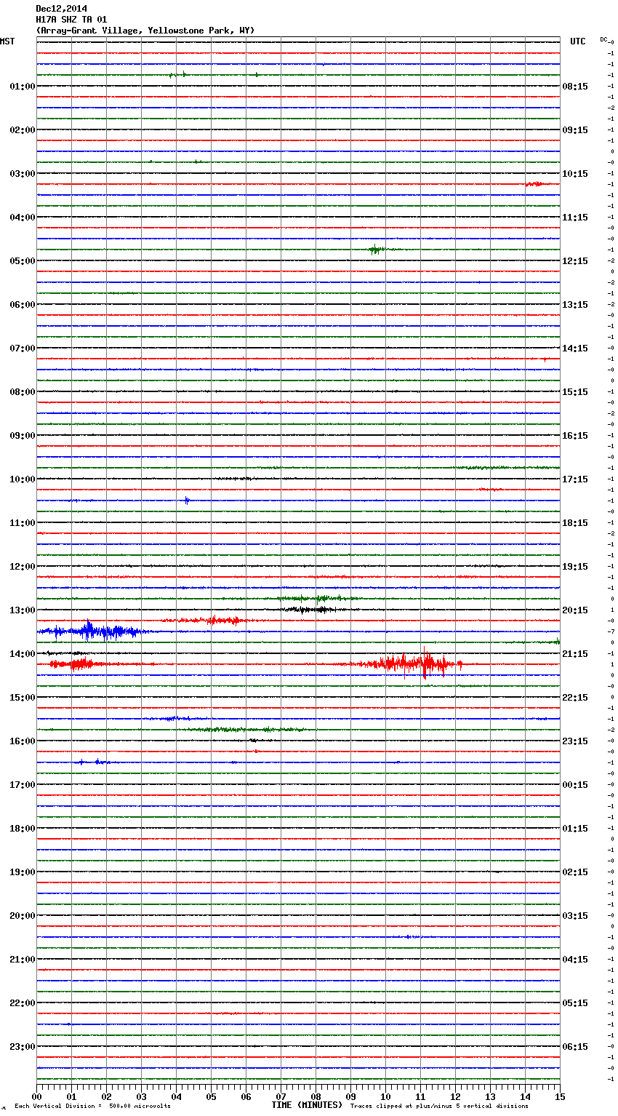Viewport: 618px width, 1116px height.
Task: Click the 23:00 MST time label
Action: click(22, 1047)
